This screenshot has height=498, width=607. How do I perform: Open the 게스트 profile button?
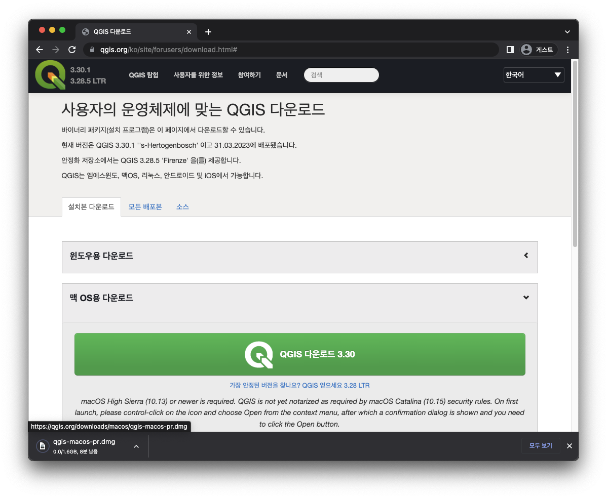[x=538, y=50]
